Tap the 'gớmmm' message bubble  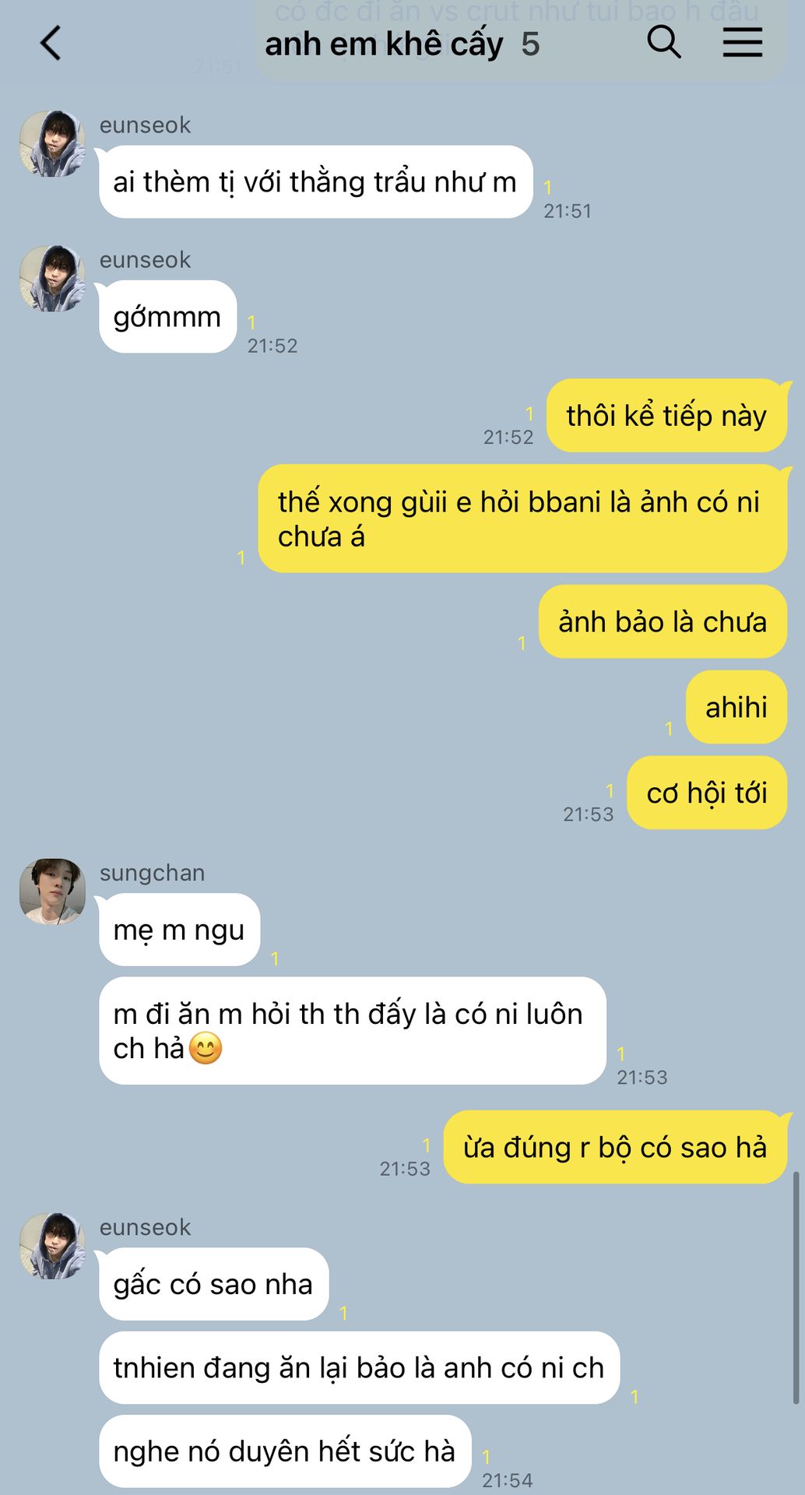pyautogui.click(x=167, y=317)
